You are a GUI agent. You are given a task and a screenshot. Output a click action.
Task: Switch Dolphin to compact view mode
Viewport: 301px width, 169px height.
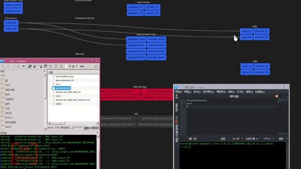click(x=35, y=66)
